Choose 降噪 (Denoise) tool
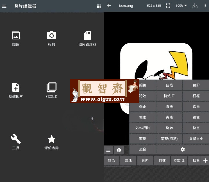This screenshot has height=182, width=209. [169, 107]
